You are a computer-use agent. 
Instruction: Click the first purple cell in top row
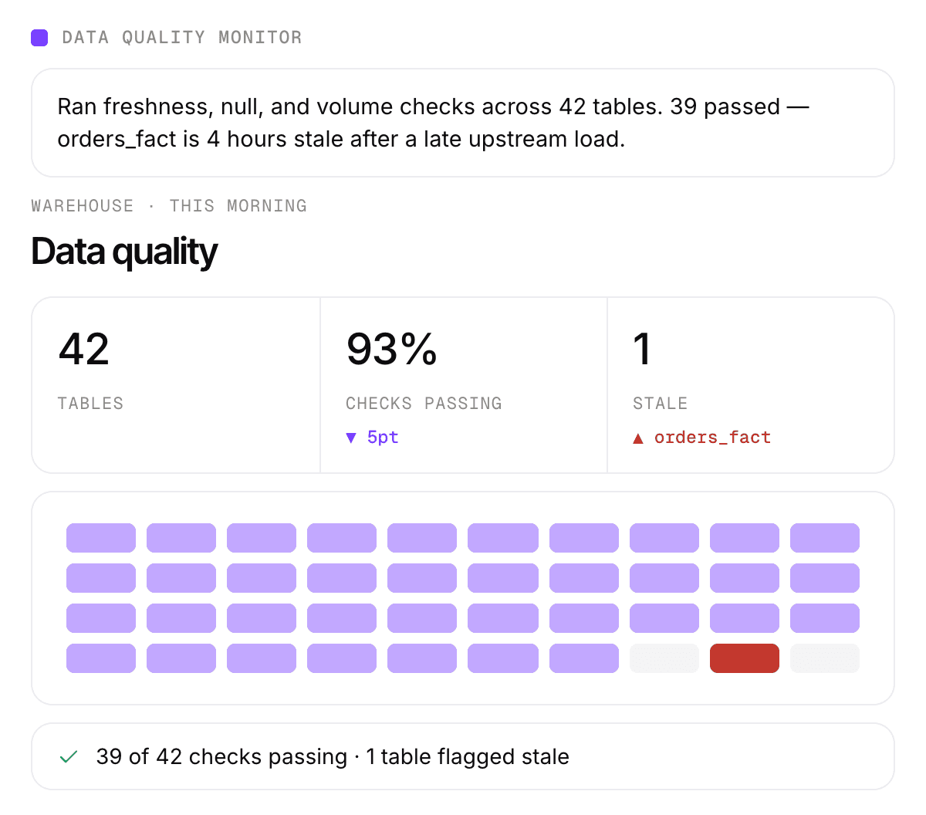coord(101,538)
